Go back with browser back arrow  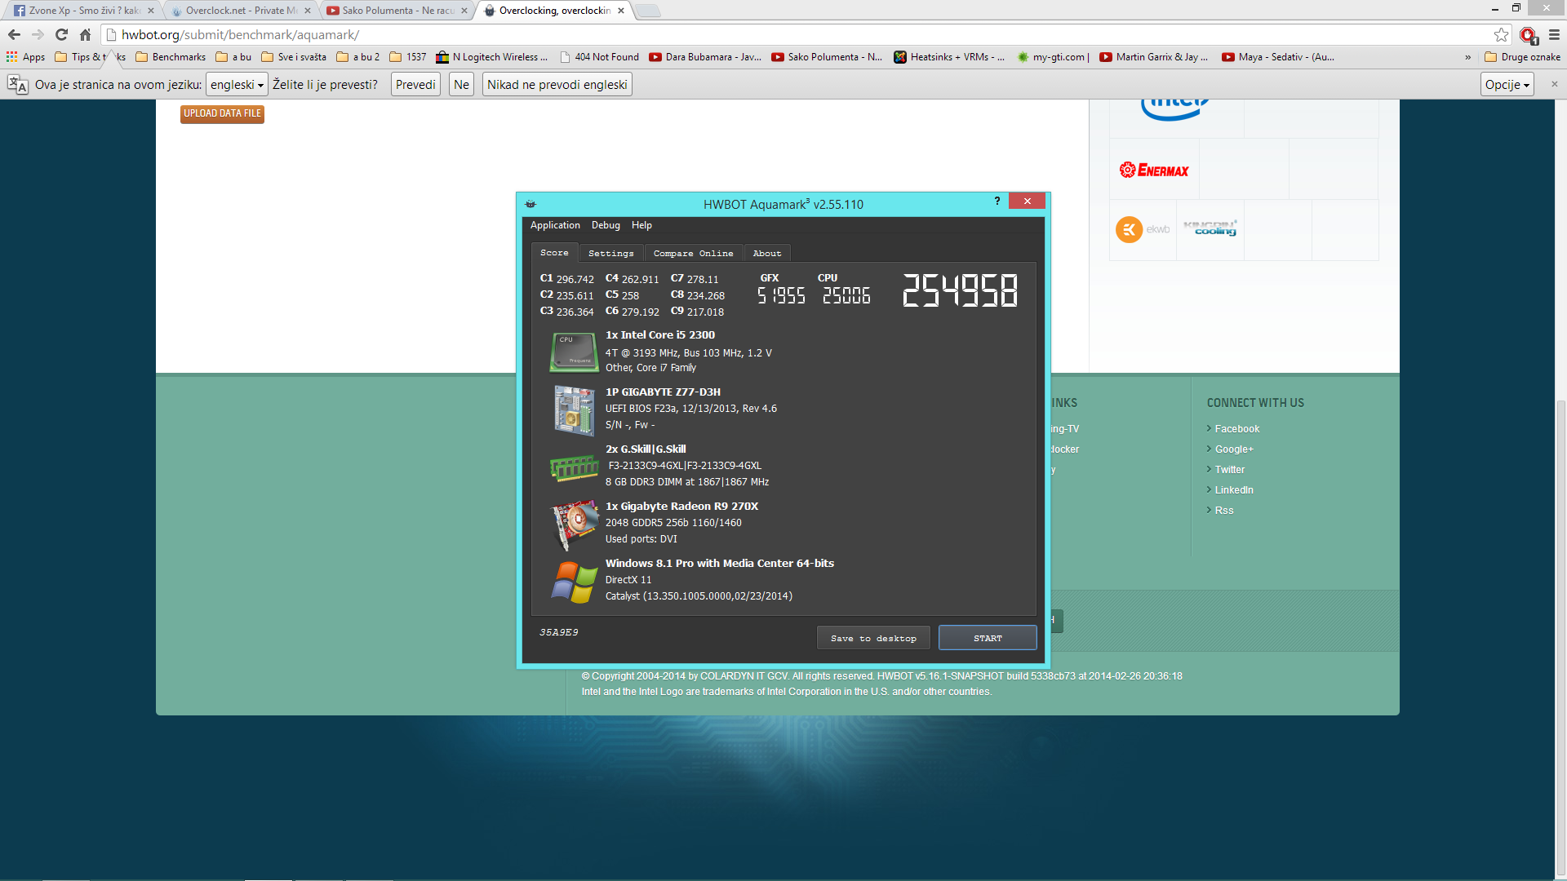click(14, 34)
